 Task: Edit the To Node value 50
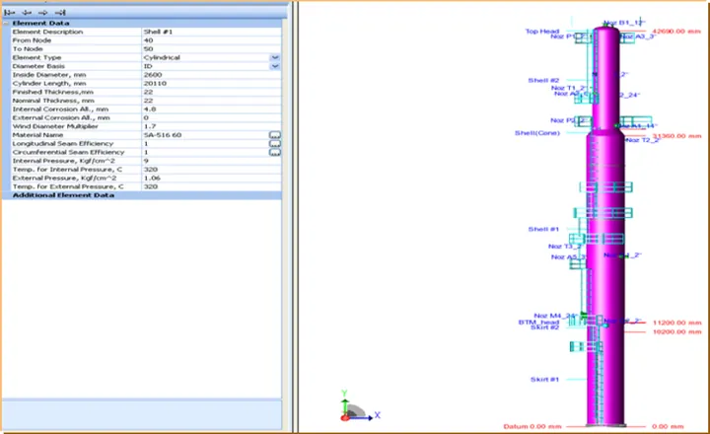[211, 49]
